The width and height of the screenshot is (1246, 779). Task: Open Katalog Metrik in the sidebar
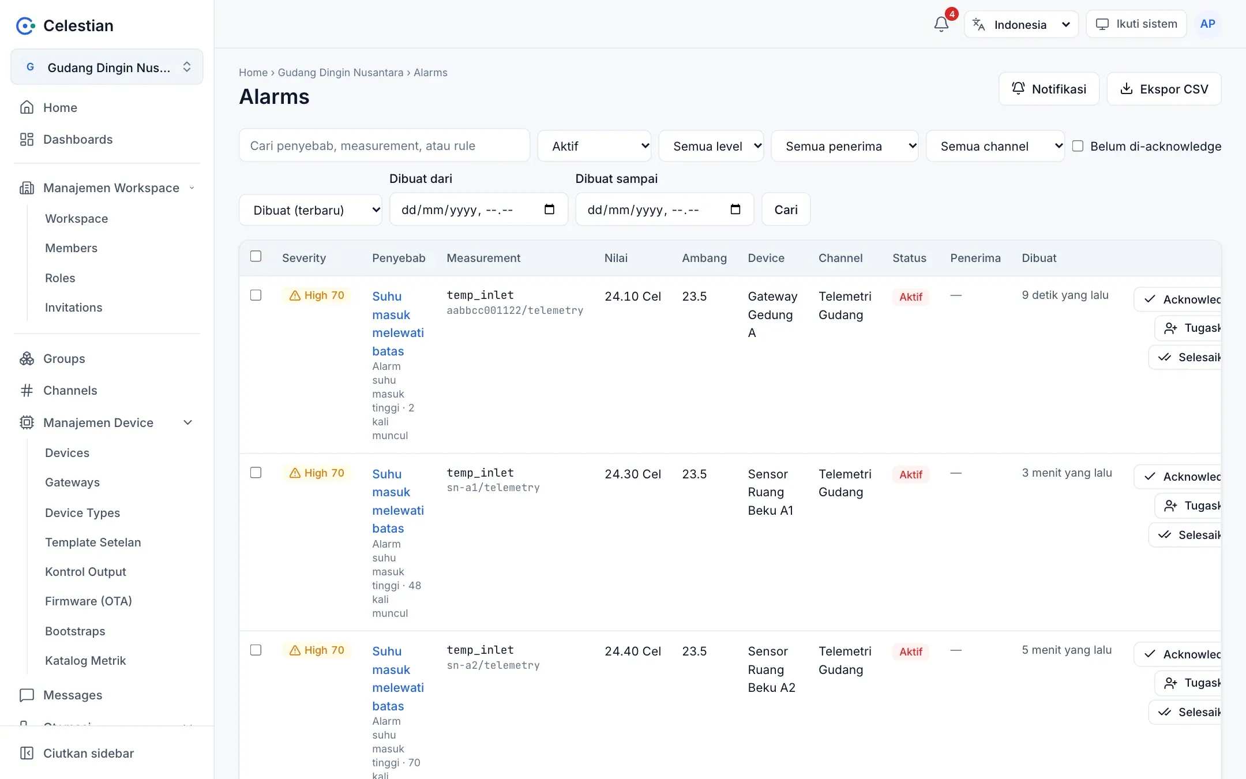(x=85, y=660)
